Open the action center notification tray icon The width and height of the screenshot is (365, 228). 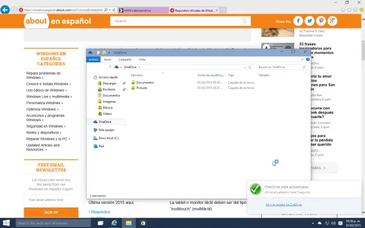pyautogui.click(x=340, y=223)
